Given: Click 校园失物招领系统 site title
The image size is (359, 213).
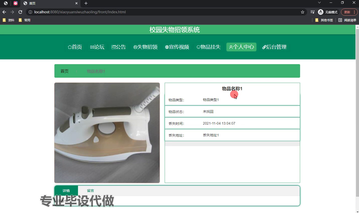Looking at the screenshot, I should pos(174,30).
